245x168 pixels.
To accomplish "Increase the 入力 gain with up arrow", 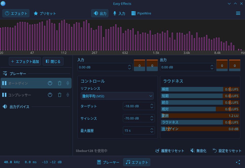I will (x=129, y=66).
